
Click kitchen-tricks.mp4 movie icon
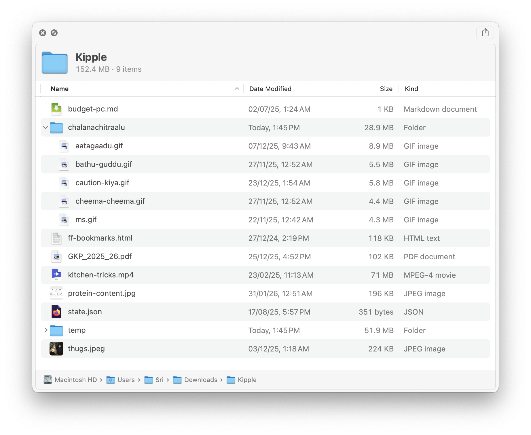(56, 275)
